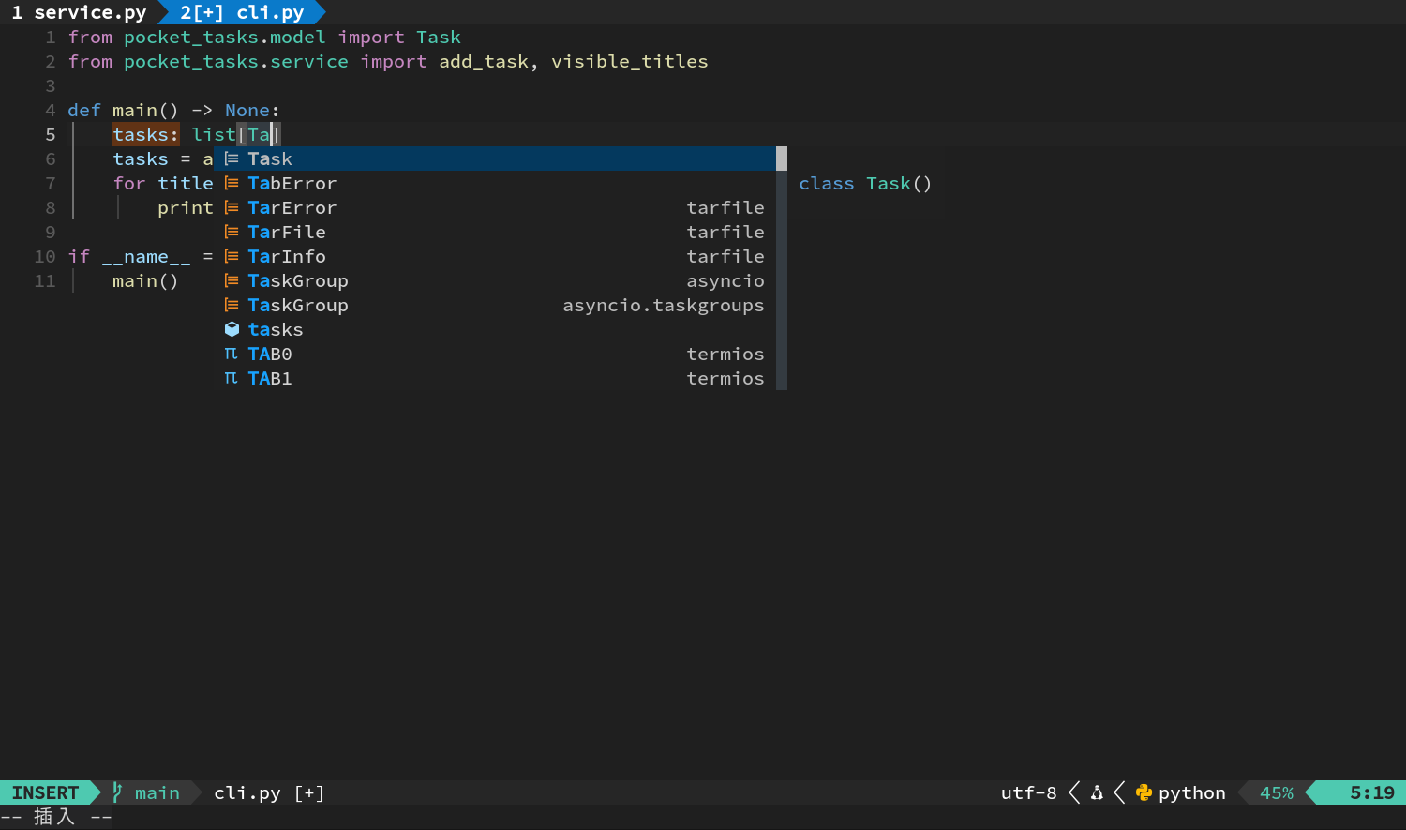Choose the TAB1 termios completion
Viewport: 1406px width, 830px height.
pos(495,378)
